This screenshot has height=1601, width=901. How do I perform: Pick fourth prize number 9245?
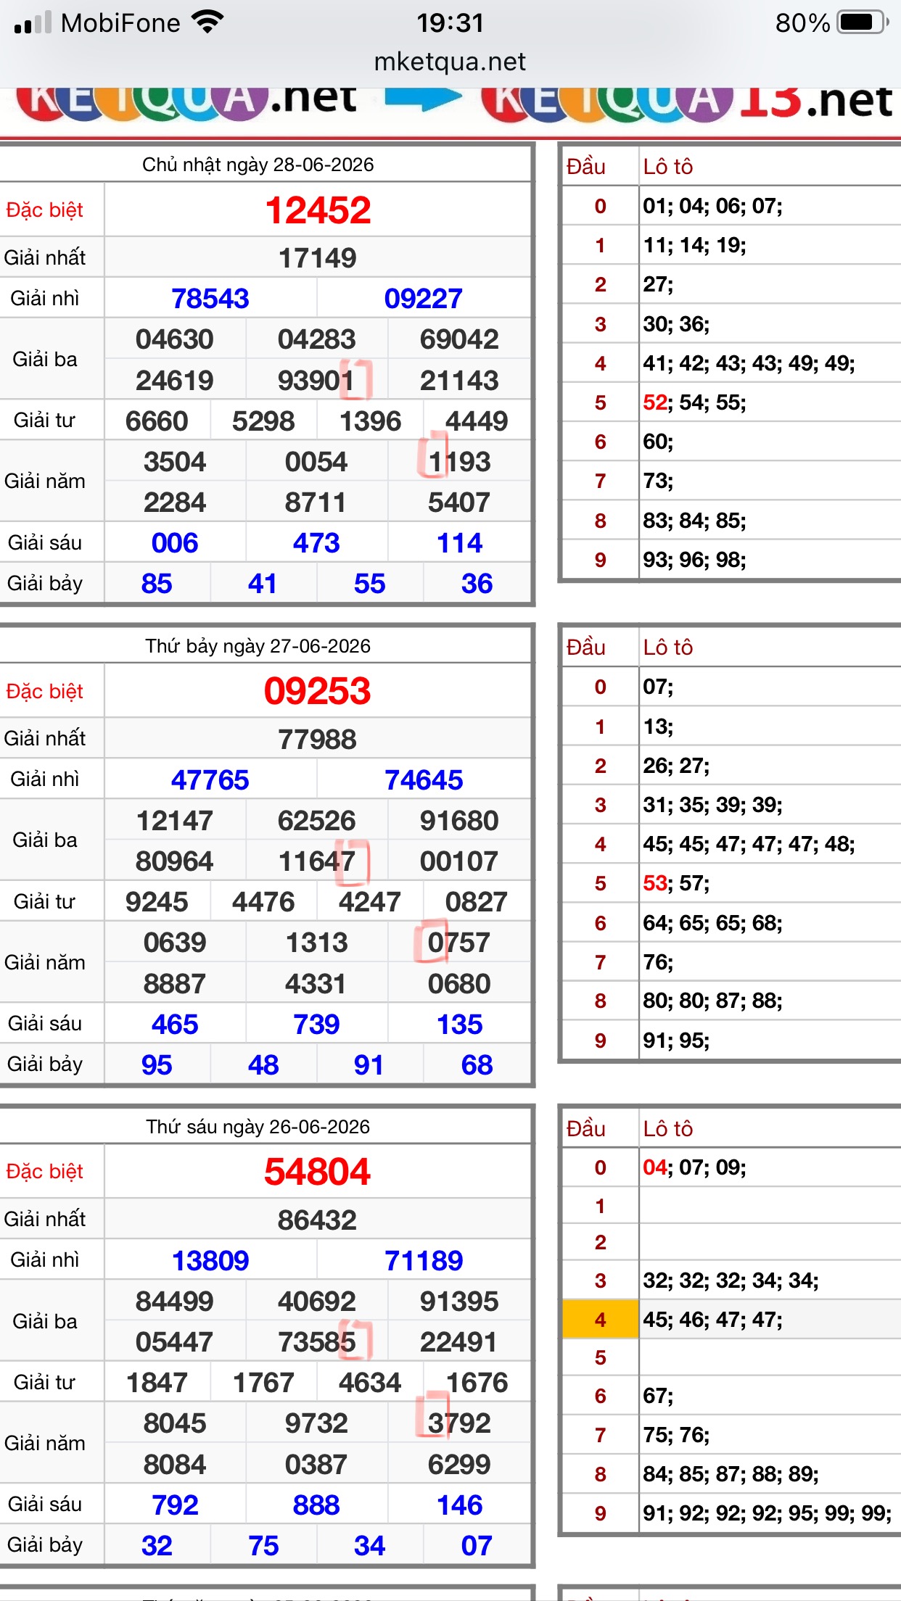(157, 902)
